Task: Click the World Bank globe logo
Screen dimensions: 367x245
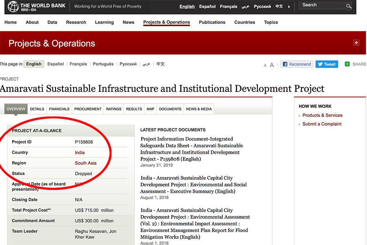Action: tap(13, 7)
